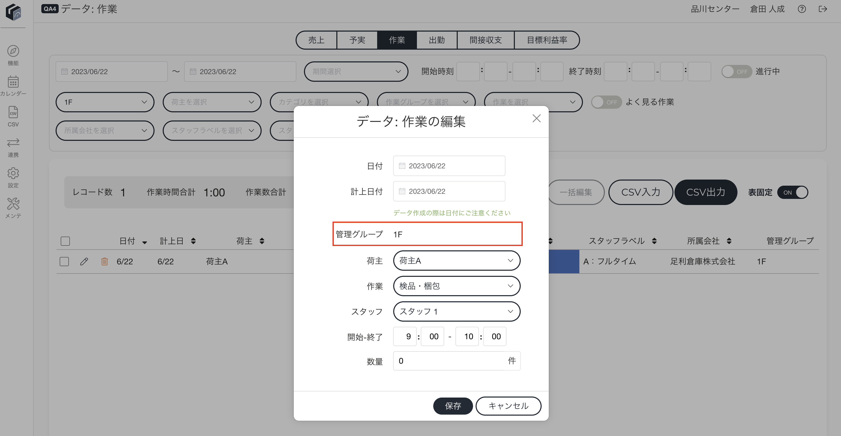Open the 作業を選択 filter dropdown

(533, 102)
